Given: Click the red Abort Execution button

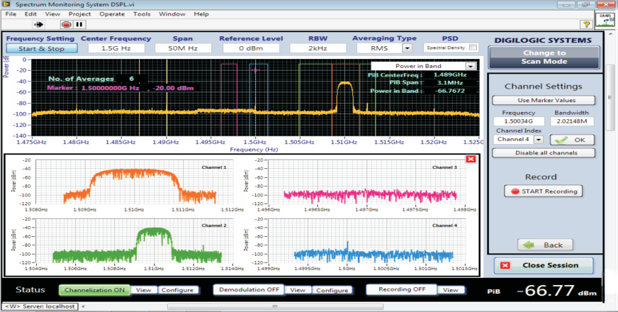Looking at the screenshot, I should pyautogui.click(x=67, y=24).
